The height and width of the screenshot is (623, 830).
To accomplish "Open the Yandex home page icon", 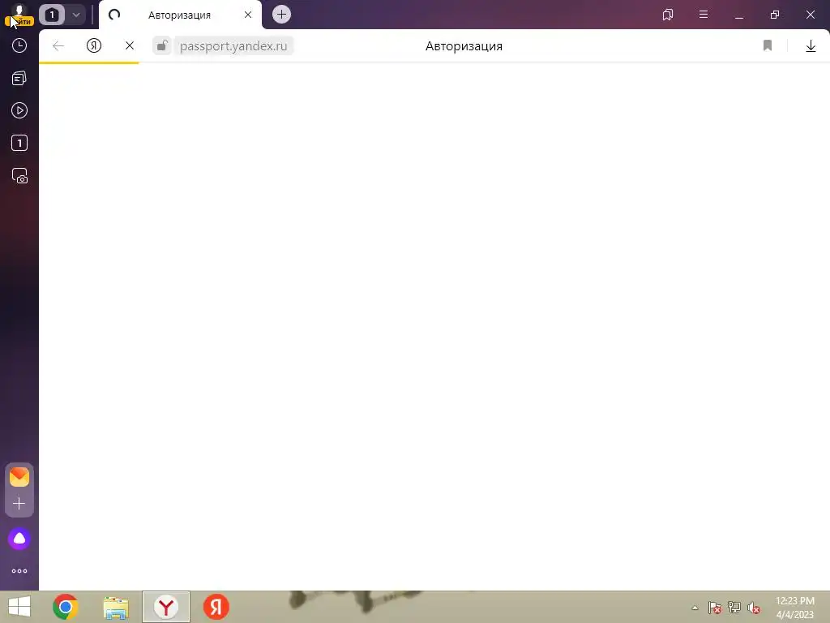I will click(94, 45).
